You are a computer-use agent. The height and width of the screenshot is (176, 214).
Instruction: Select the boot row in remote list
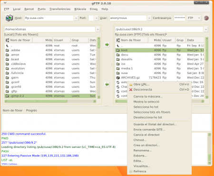tap(160, 50)
